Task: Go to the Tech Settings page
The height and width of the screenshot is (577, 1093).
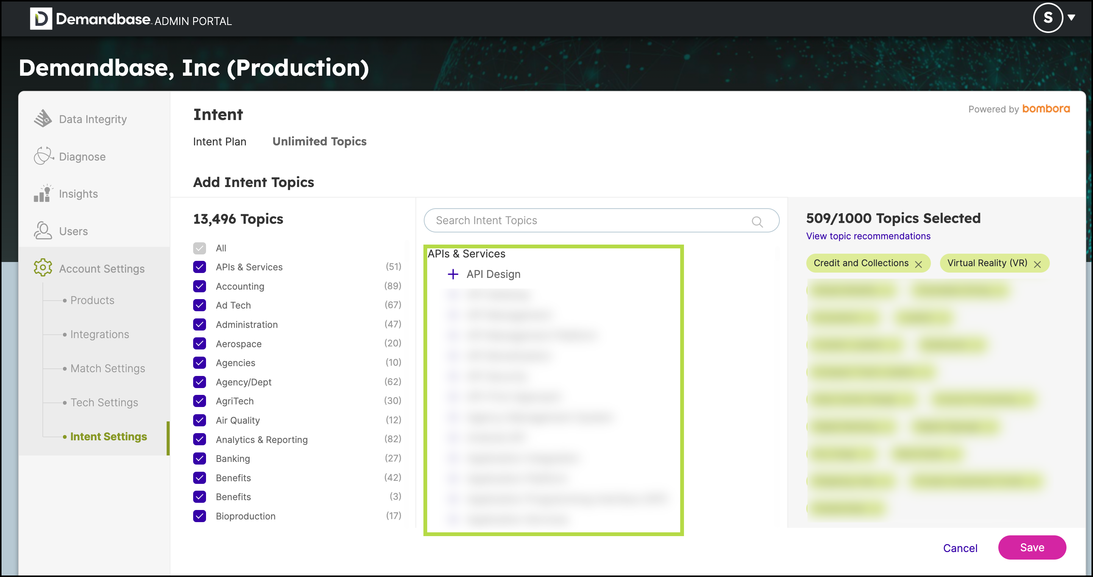Action: [x=105, y=402]
